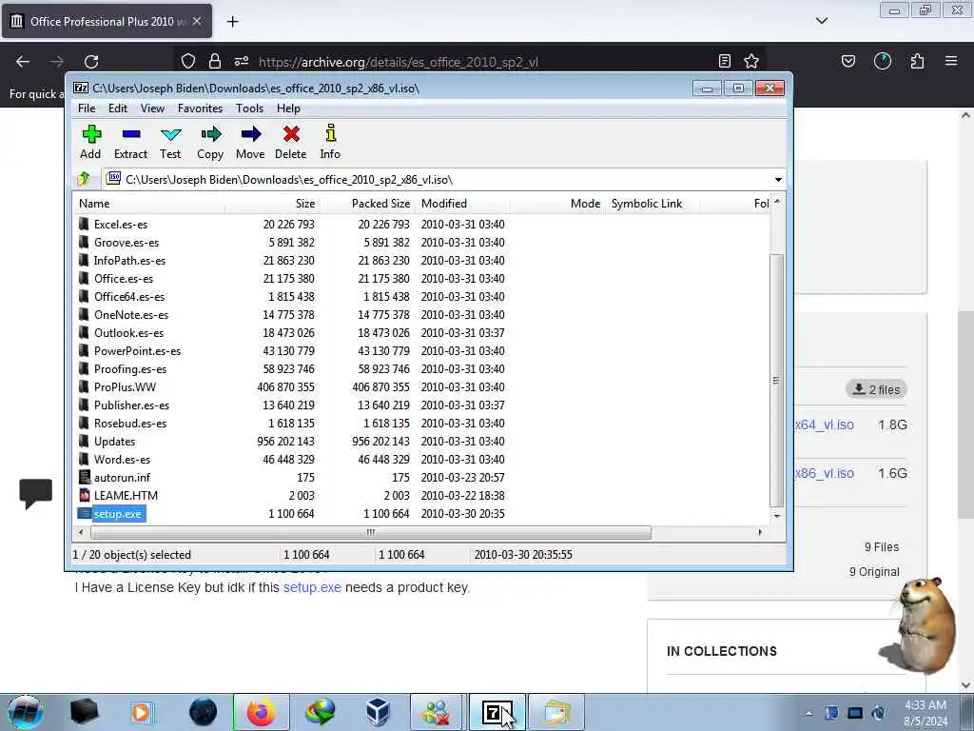Toggle Firefox reader view icon

click(x=724, y=61)
